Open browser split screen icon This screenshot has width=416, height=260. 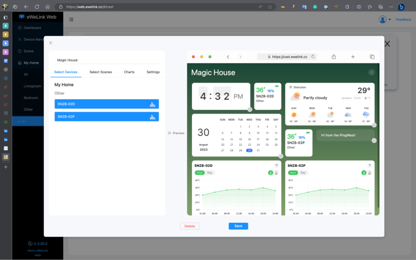pyautogui.click(x=359, y=7)
